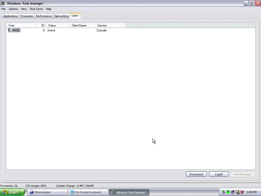This screenshot has width=261, height=196.
Task: Open the network connection tray icon
Action: click(x=233, y=192)
